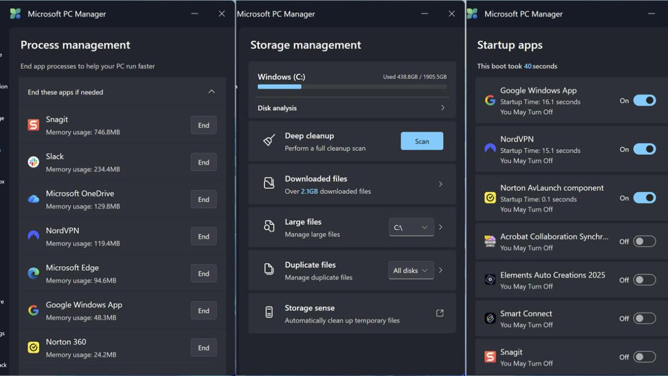The height and width of the screenshot is (376, 668).
Task: Click 'Startup Time: 0.1 seconds' text
Action: (538, 199)
